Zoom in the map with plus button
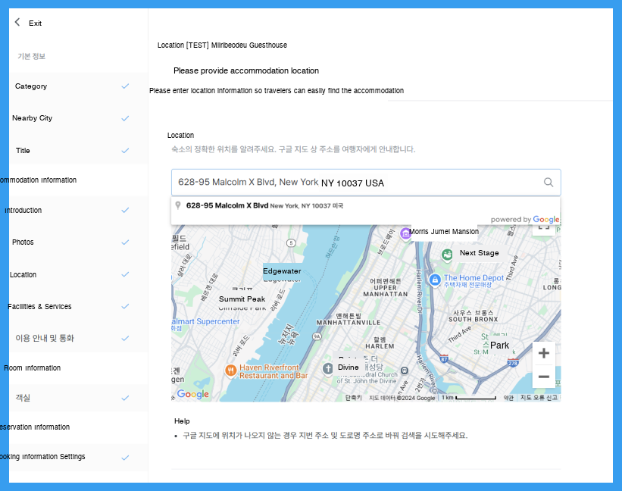Screen dimensions: 622x491 point(543,353)
